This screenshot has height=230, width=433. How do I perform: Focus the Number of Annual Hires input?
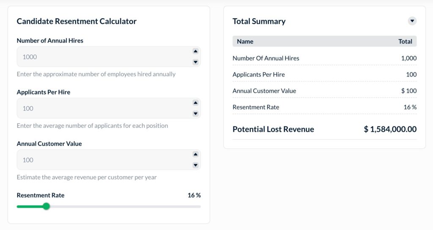(101, 57)
